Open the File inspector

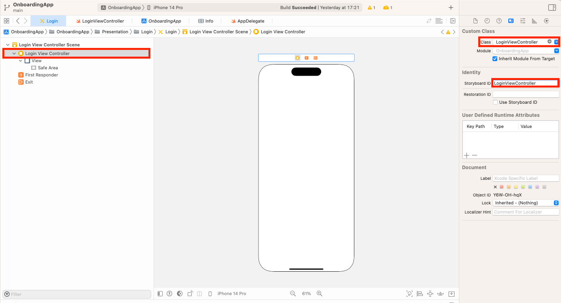coord(476,21)
